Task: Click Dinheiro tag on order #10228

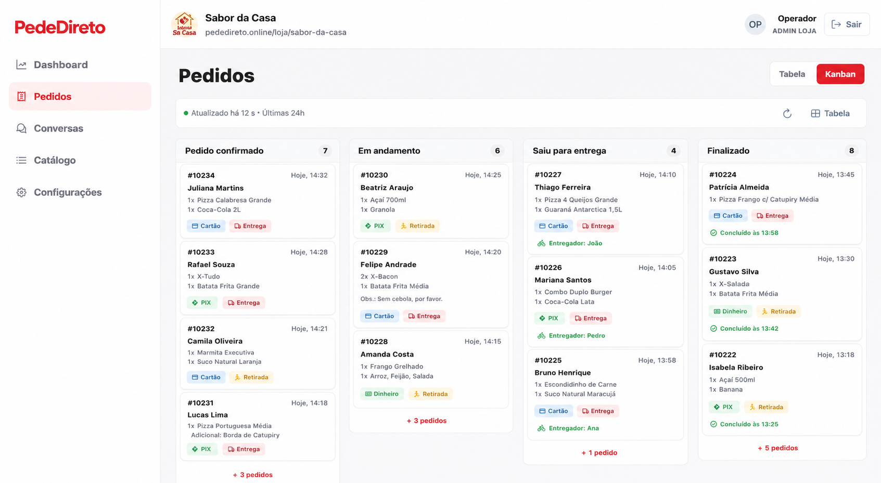Action: pyautogui.click(x=382, y=394)
